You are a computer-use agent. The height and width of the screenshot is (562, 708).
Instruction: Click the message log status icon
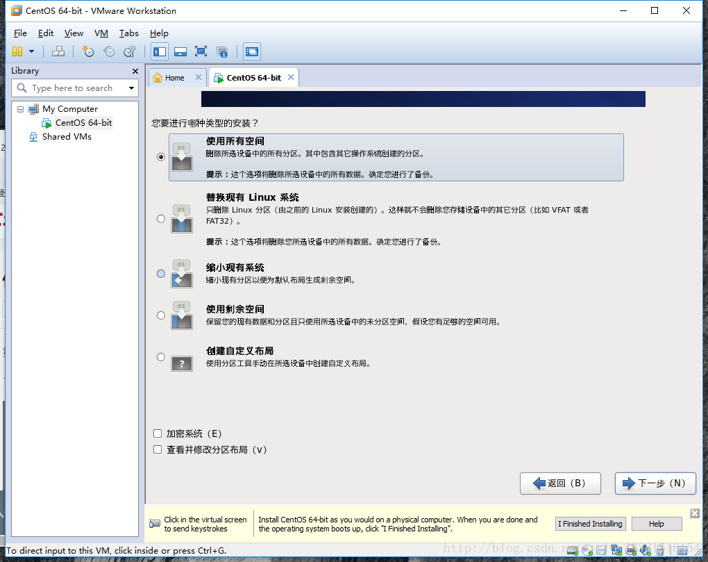click(x=682, y=549)
